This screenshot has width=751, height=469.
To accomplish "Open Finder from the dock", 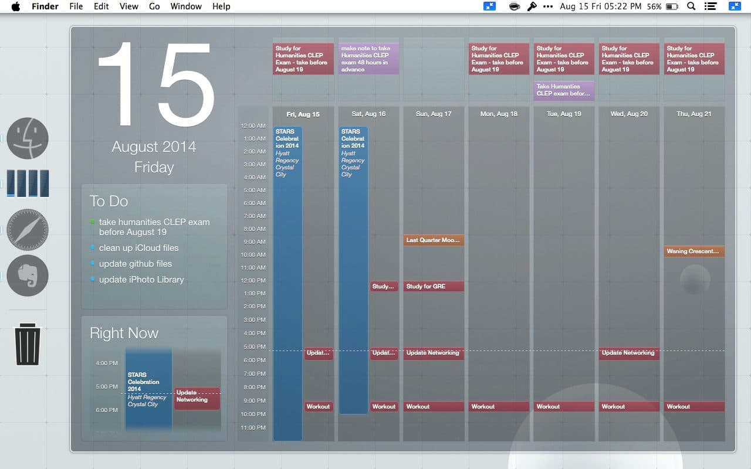I will tap(28, 138).
